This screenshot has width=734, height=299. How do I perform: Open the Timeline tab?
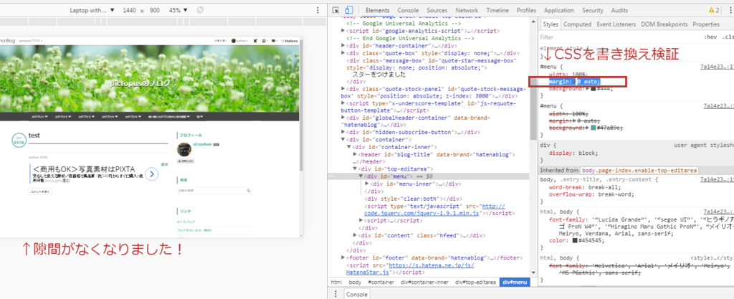point(497,10)
